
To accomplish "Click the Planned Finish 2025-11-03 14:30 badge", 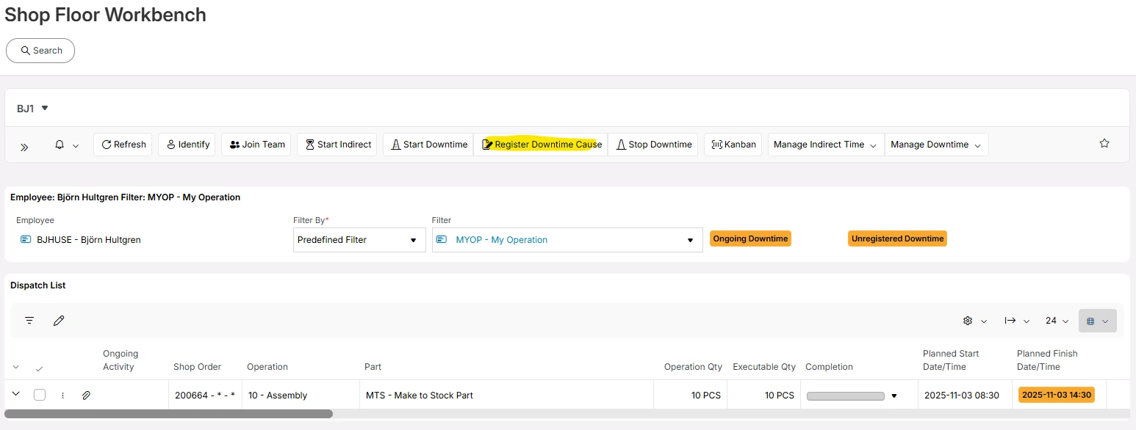I will click(x=1057, y=395).
